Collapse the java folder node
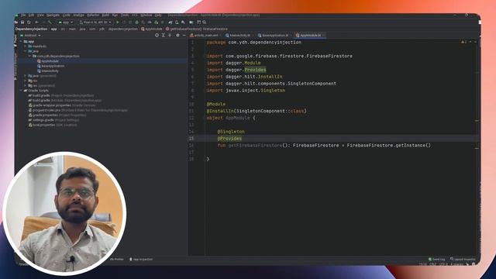The width and height of the screenshot is (496, 279). click(26, 51)
